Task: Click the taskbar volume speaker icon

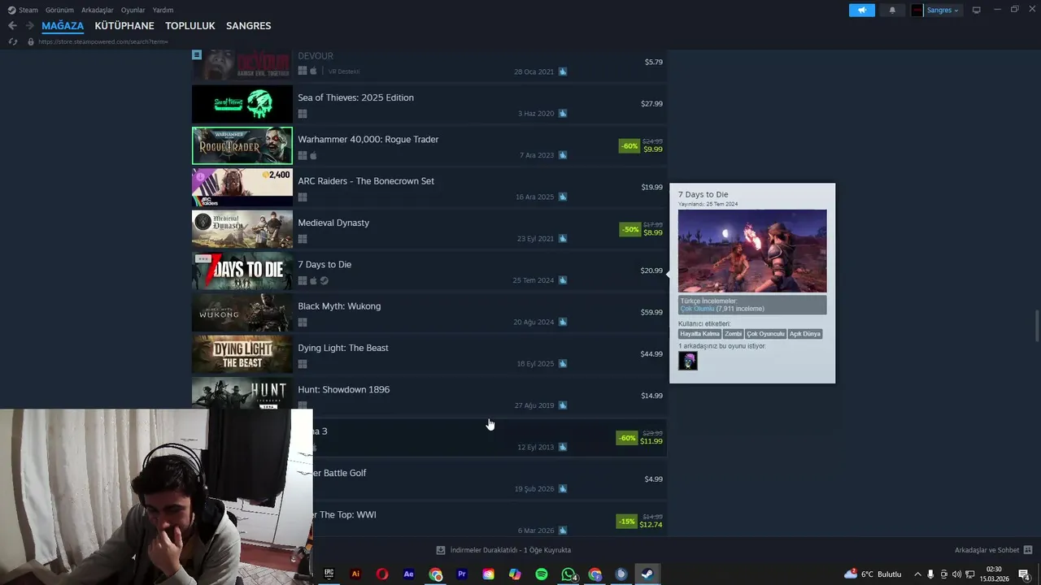Action: 956,574
